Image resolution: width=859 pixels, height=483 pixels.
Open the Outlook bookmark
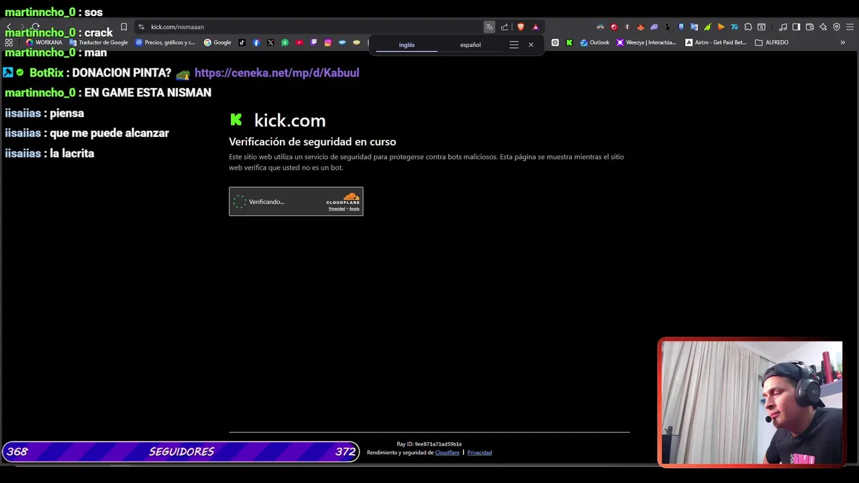[595, 42]
